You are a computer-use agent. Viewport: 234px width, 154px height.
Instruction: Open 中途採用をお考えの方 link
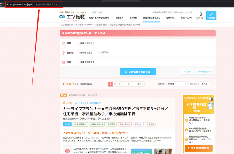[x=162, y=12]
